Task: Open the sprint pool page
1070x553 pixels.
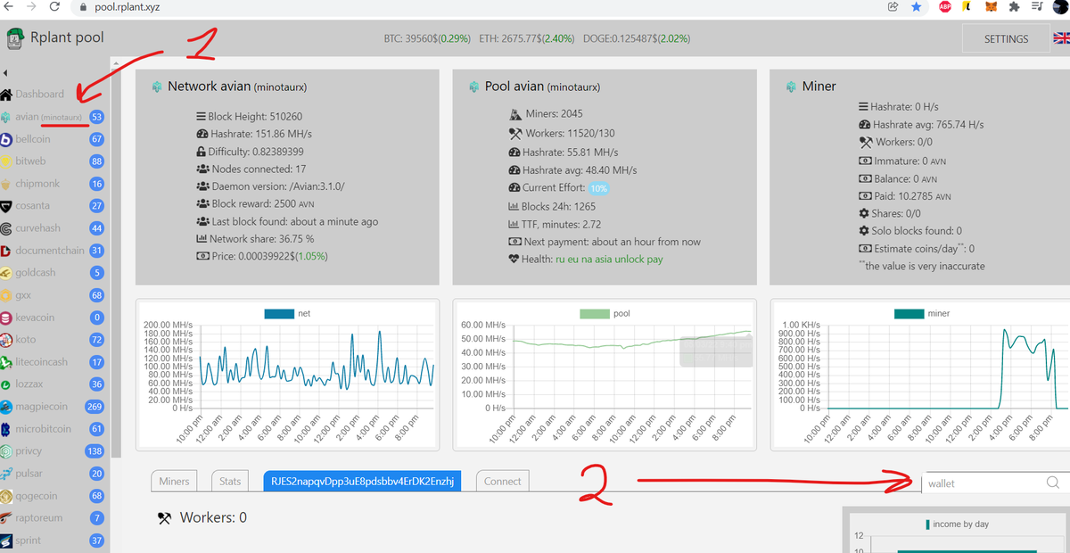Action: [28, 541]
